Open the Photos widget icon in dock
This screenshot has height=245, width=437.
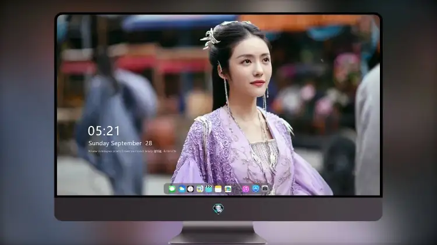(x=228, y=189)
